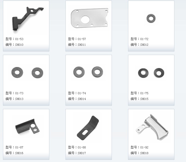Screen dimensions: 186x162
Task: Click the code label SH018
Action: (140, 153)
